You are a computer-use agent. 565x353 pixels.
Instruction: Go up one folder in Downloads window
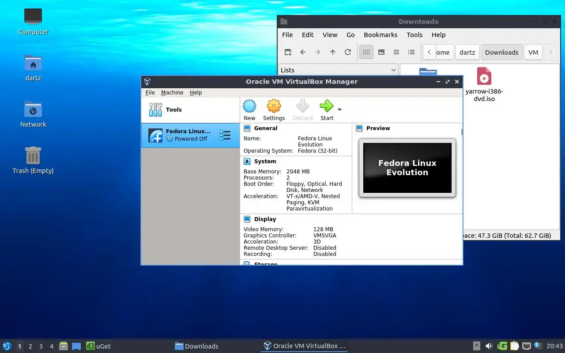333,52
